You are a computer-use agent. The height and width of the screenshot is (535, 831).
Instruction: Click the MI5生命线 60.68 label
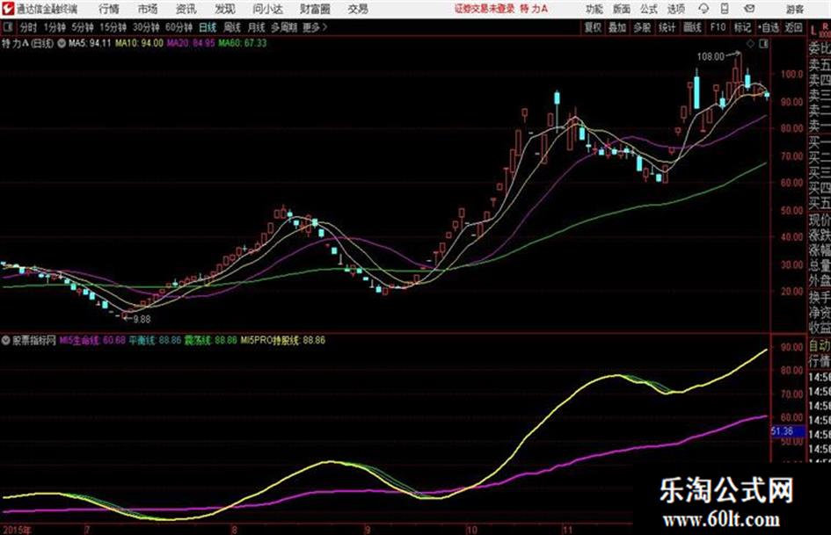92,340
